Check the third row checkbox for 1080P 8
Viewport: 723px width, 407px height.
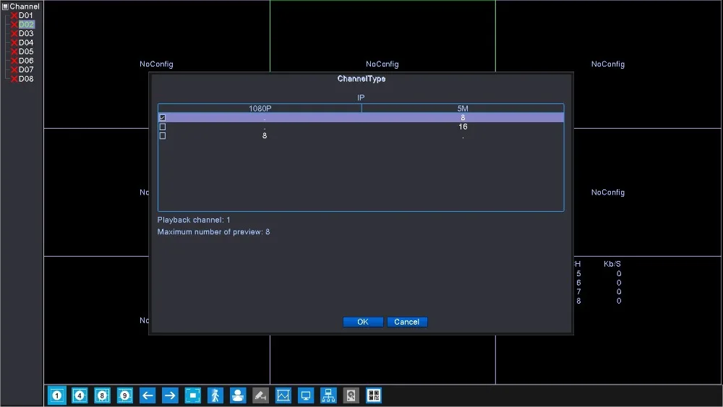(162, 136)
